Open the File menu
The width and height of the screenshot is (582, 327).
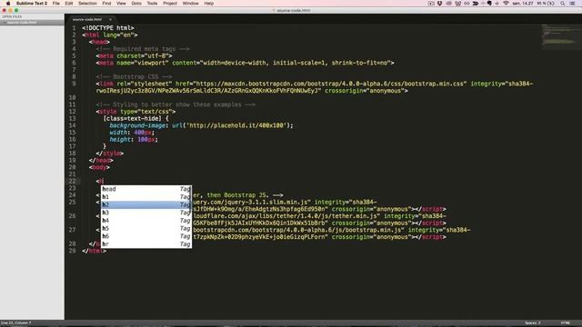coord(56,4)
